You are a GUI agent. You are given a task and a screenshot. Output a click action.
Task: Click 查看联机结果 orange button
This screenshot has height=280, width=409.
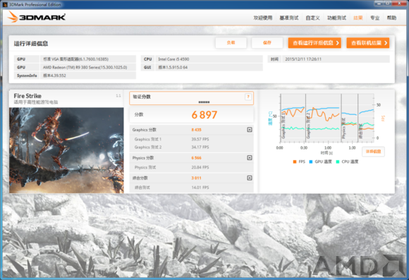[x=368, y=43]
